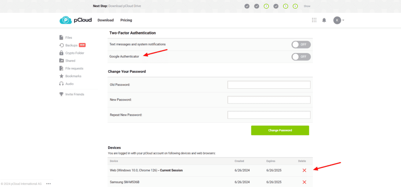Screen dimensions: 401x187
Task: Toggle Google Authenticator two-factor switch
Action: (301, 57)
